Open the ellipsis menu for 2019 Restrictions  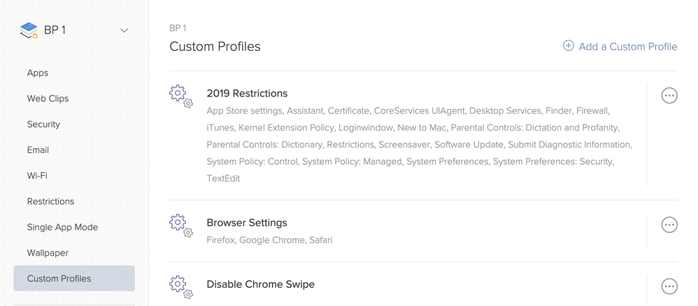point(669,95)
